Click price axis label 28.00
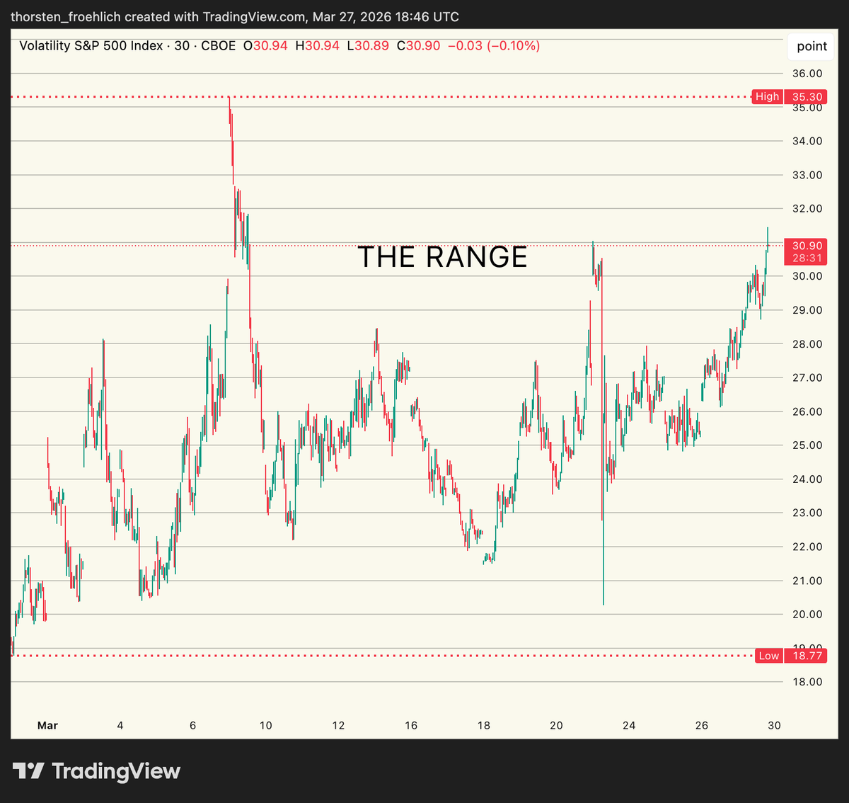This screenshot has height=803, width=849. pyautogui.click(x=807, y=344)
